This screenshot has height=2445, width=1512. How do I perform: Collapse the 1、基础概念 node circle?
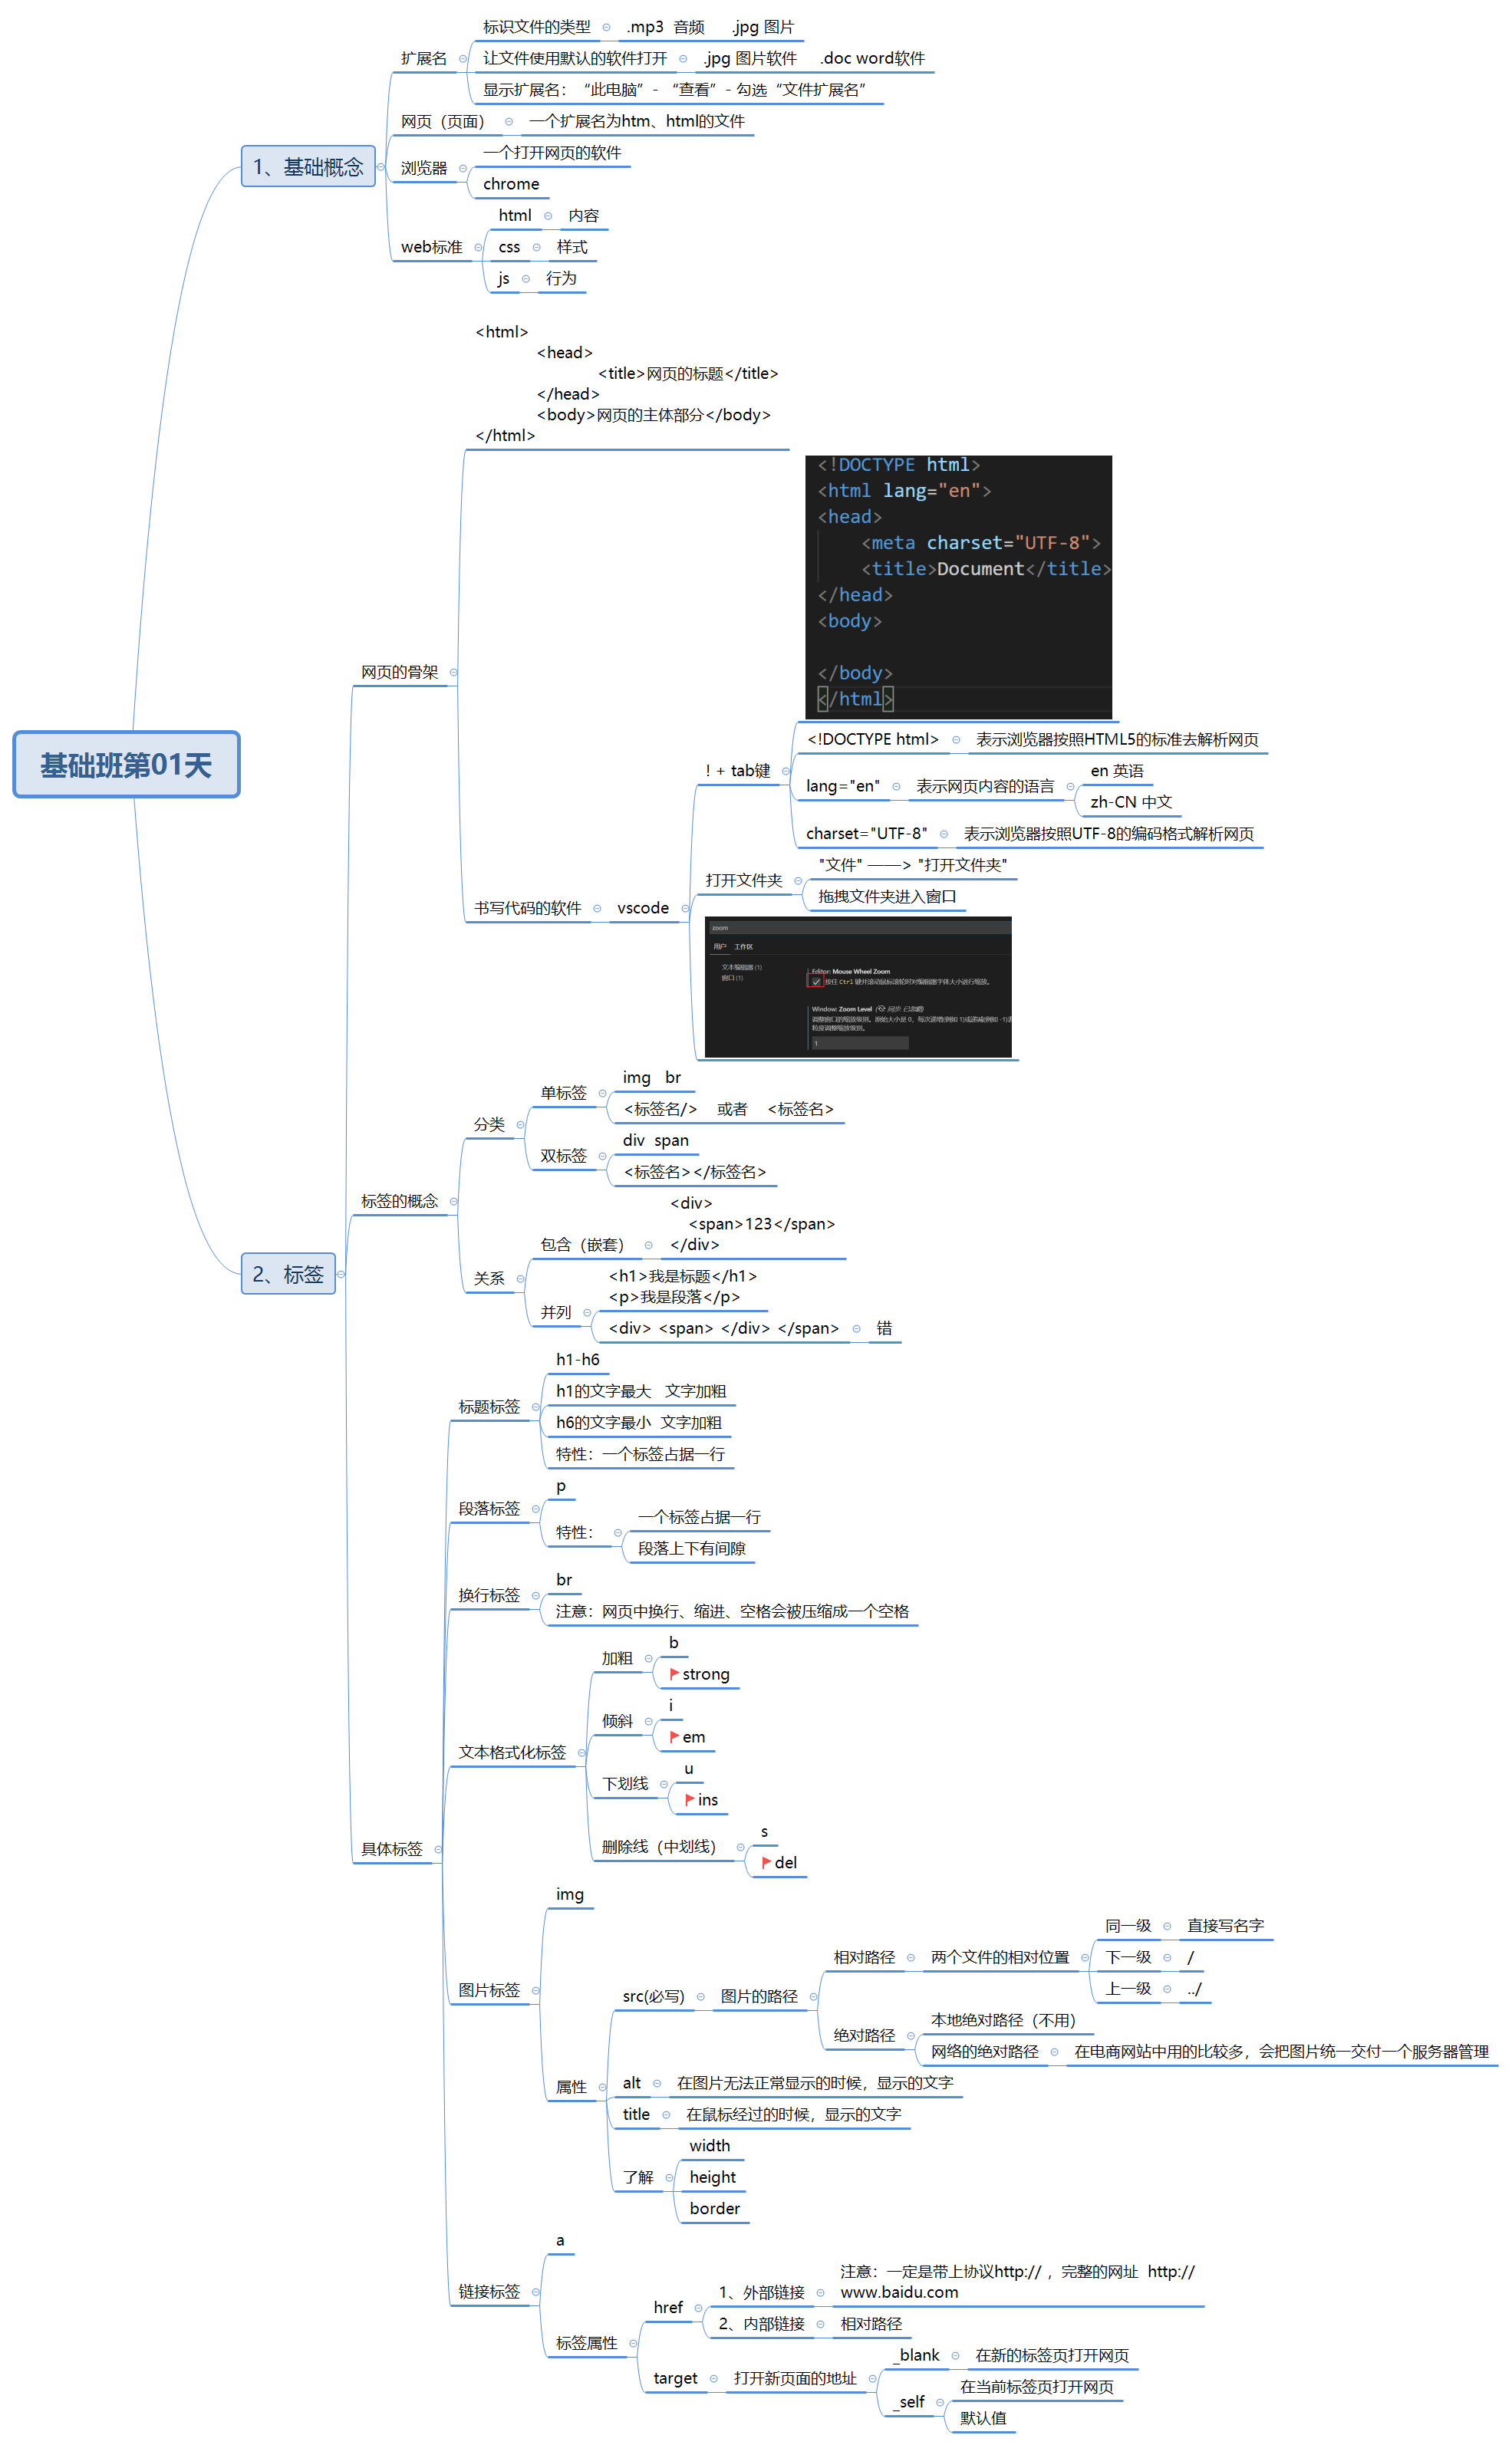[x=381, y=167]
